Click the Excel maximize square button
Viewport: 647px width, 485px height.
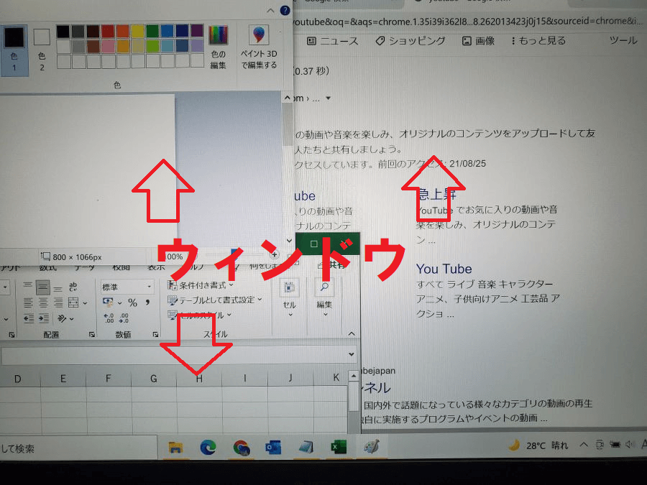pyautogui.click(x=313, y=244)
